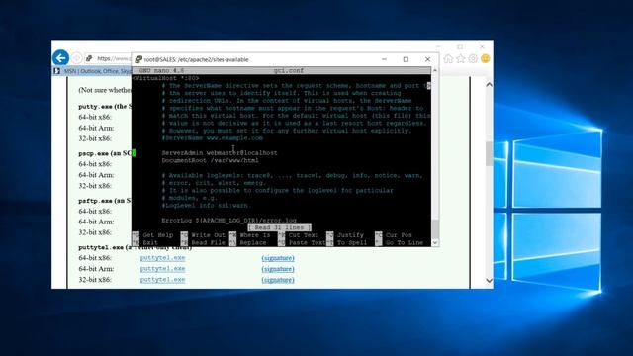Open 64-bit Arm puttytel.exe download link
This screenshot has height=356, width=633.
pyautogui.click(x=162, y=269)
